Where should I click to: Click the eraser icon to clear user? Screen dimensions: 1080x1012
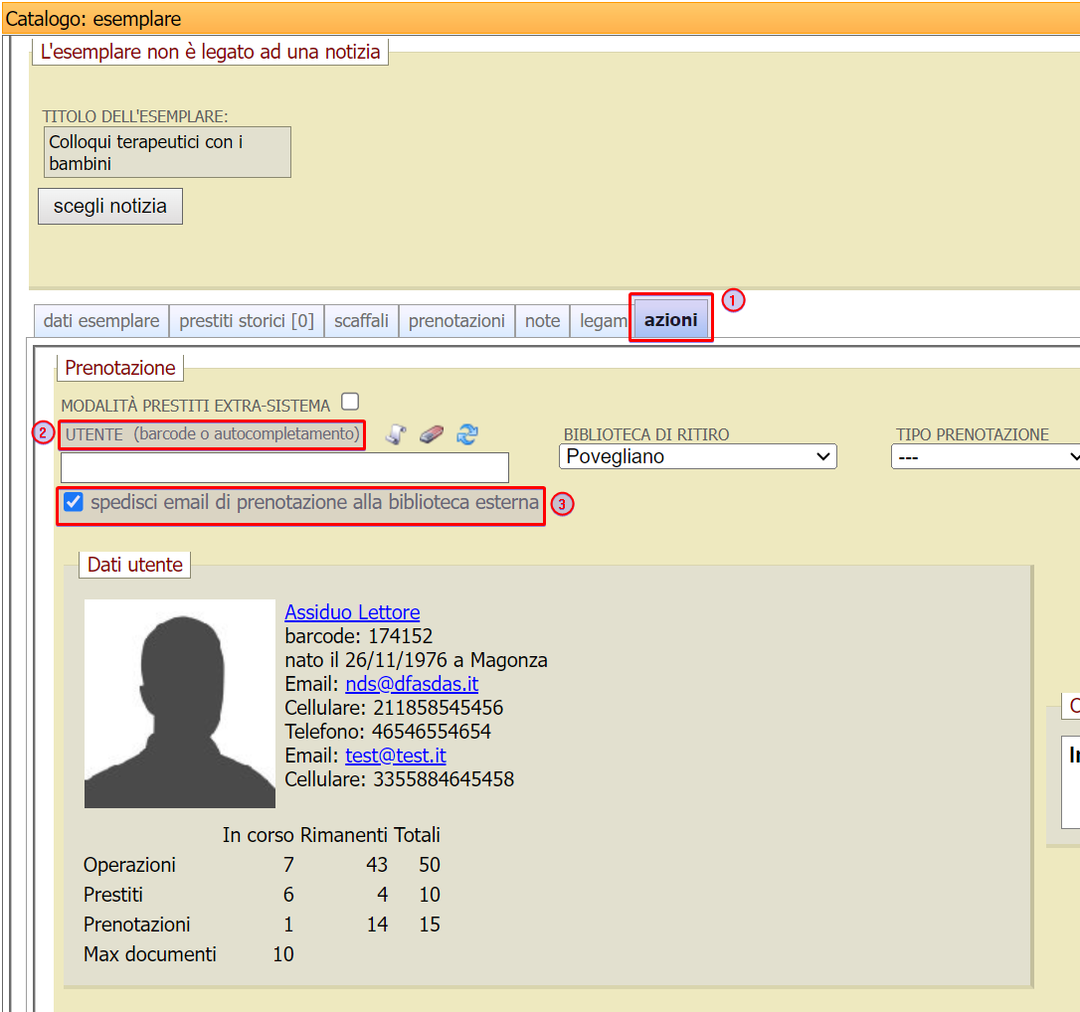click(431, 434)
